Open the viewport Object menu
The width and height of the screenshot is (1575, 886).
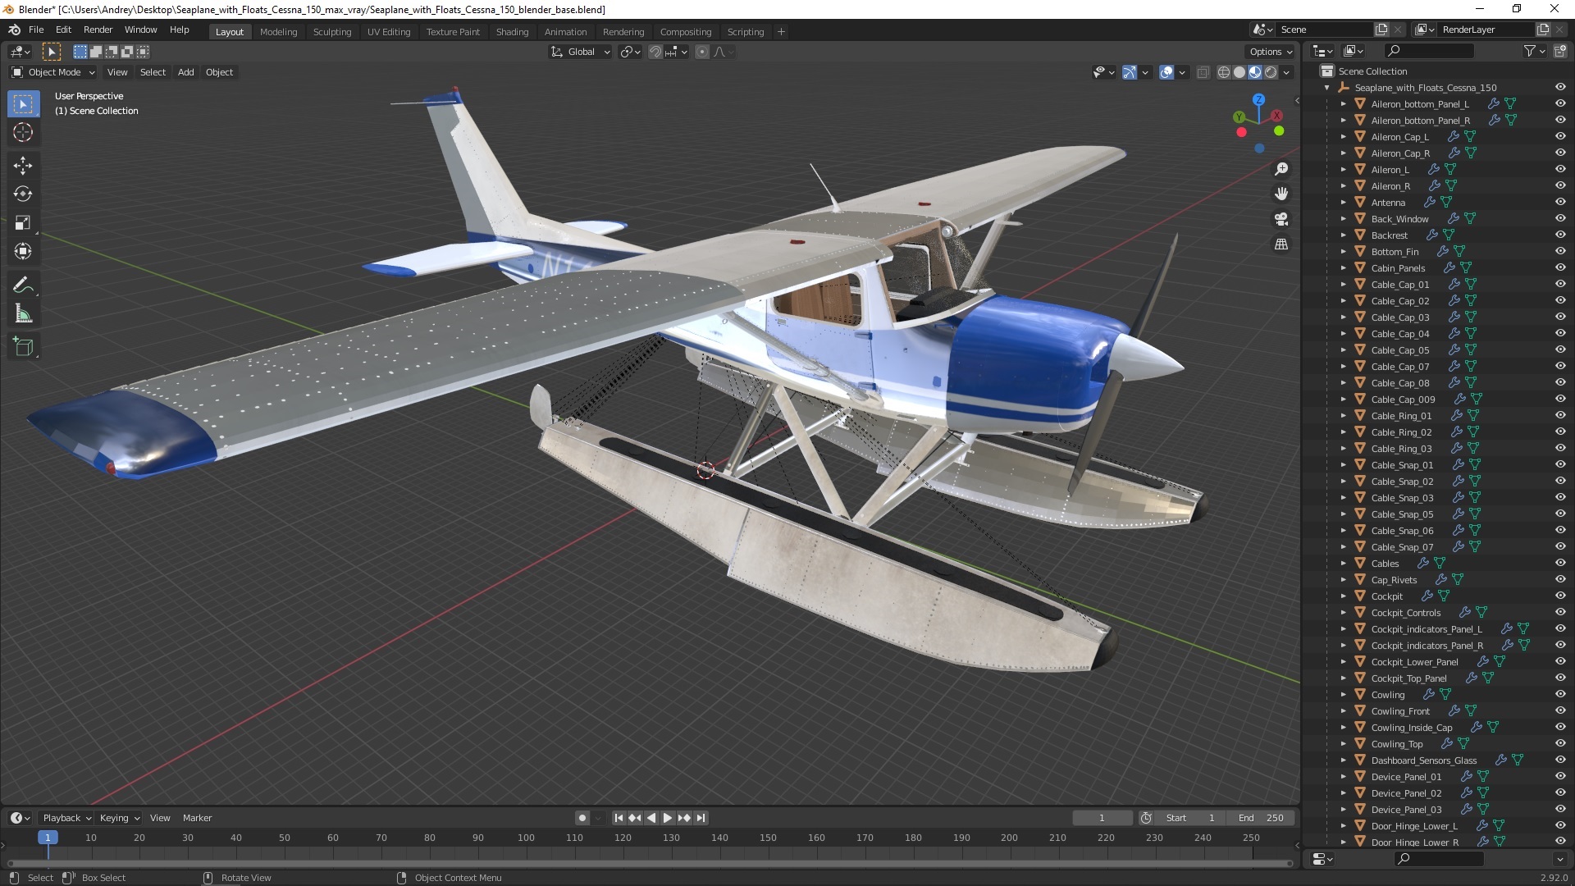click(x=219, y=72)
